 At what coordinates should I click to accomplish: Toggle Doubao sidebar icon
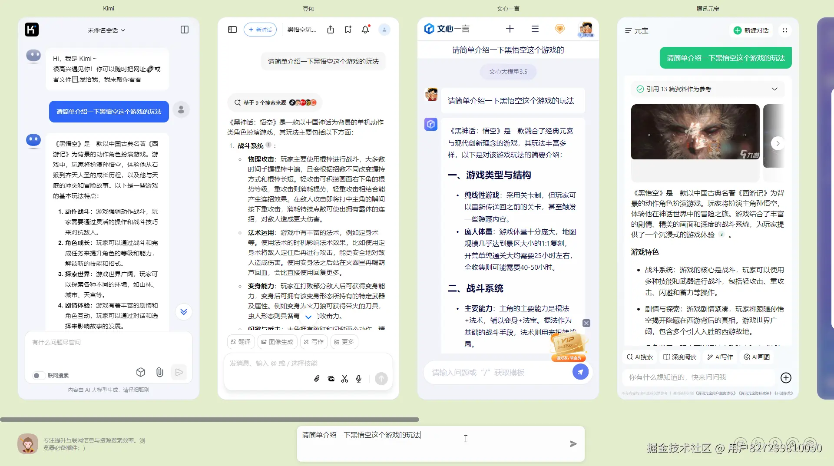232,30
